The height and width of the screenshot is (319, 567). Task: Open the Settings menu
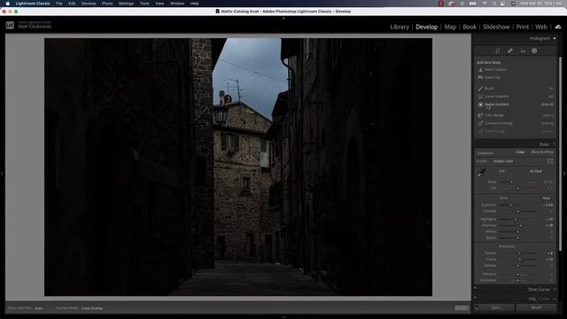tap(126, 4)
